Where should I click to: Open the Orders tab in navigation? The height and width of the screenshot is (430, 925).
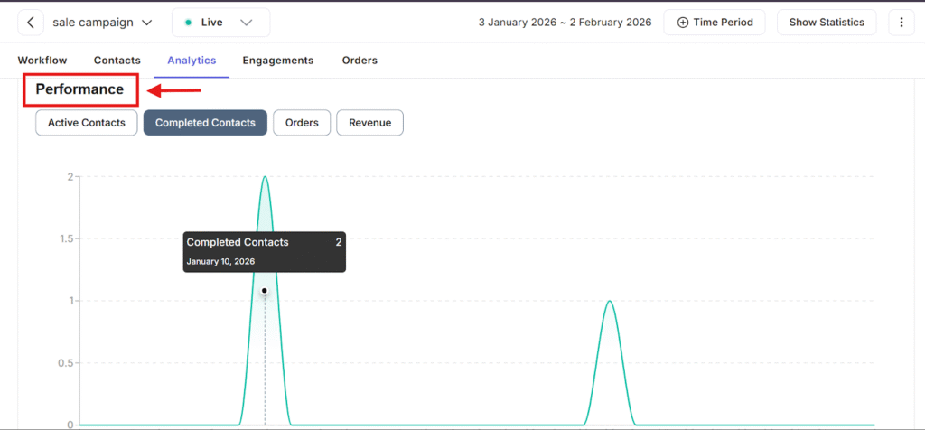(x=360, y=61)
